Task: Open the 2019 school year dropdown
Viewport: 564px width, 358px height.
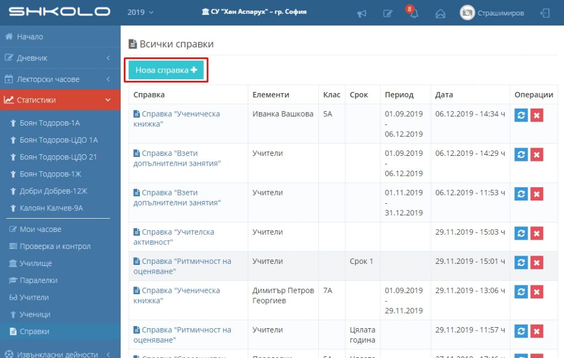Action: (x=140, y=12)
